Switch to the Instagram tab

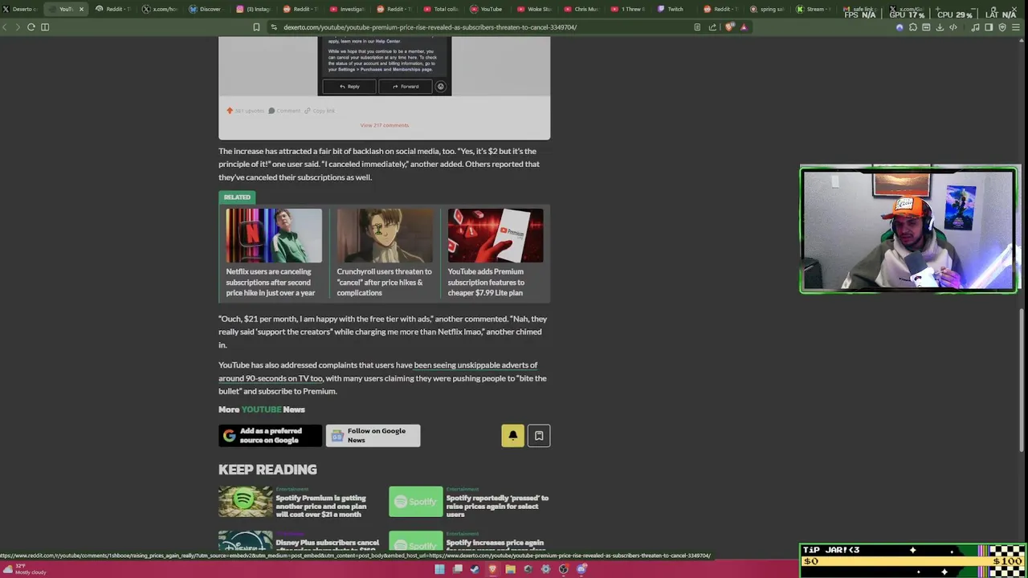tap(253, 9)
